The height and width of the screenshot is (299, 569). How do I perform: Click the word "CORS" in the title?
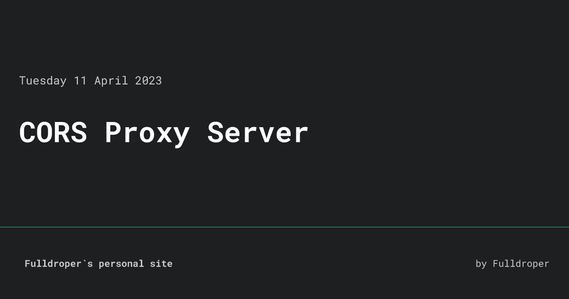53,133
